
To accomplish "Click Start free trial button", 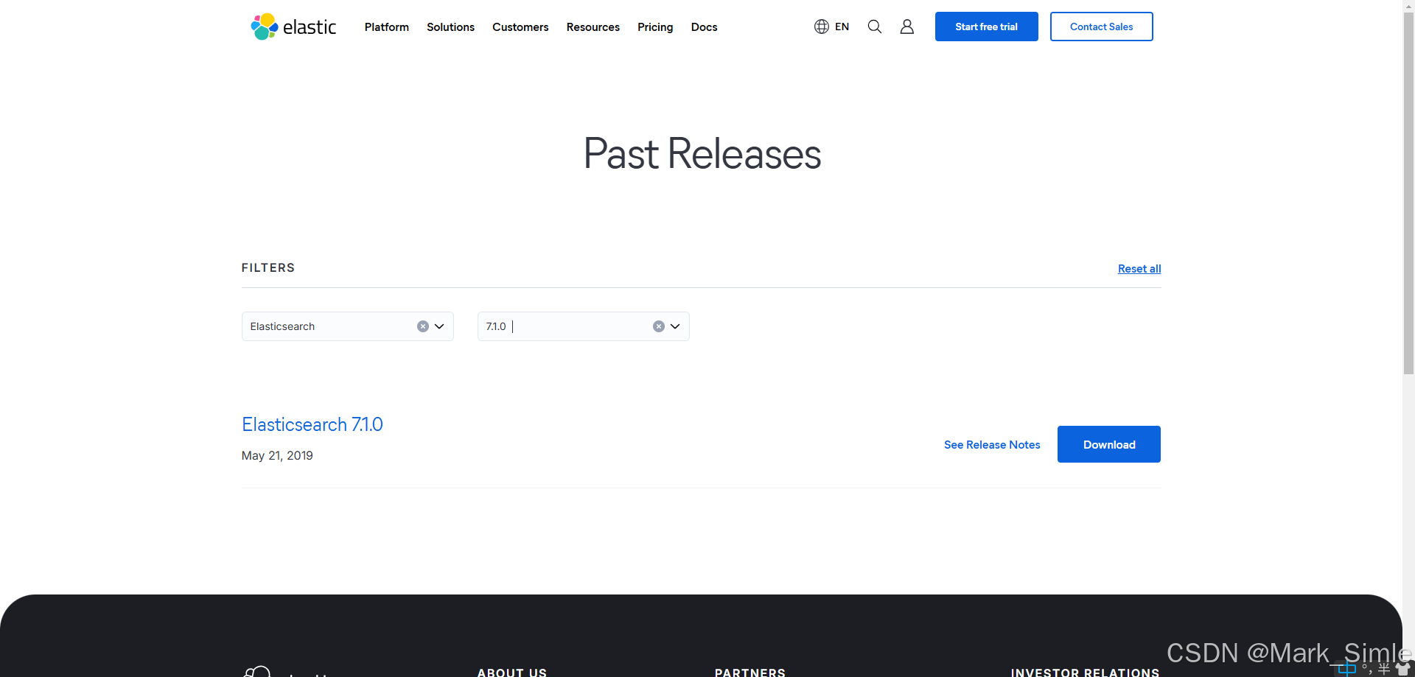I will tap(987, 27).
